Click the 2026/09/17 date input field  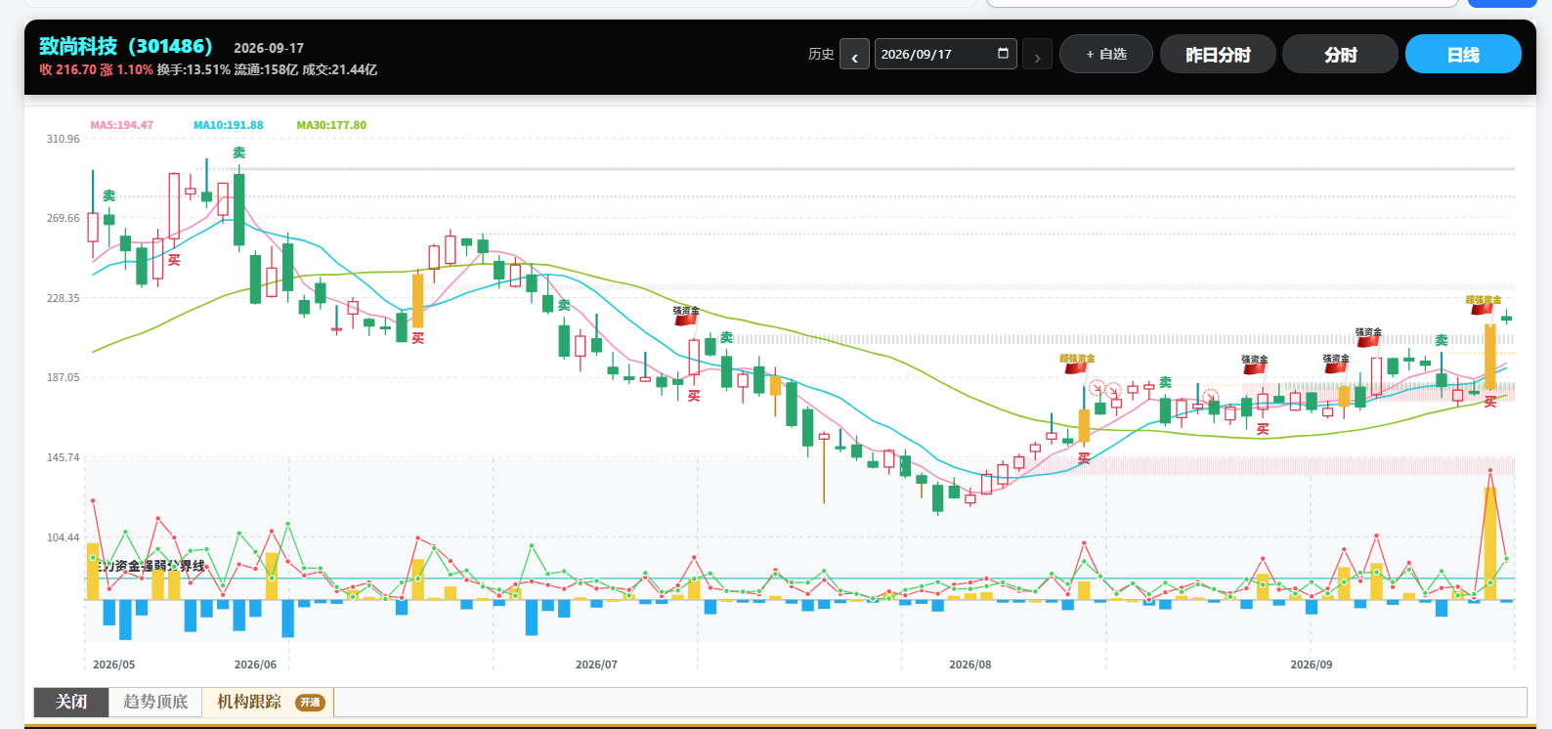(x=945, y=54)
